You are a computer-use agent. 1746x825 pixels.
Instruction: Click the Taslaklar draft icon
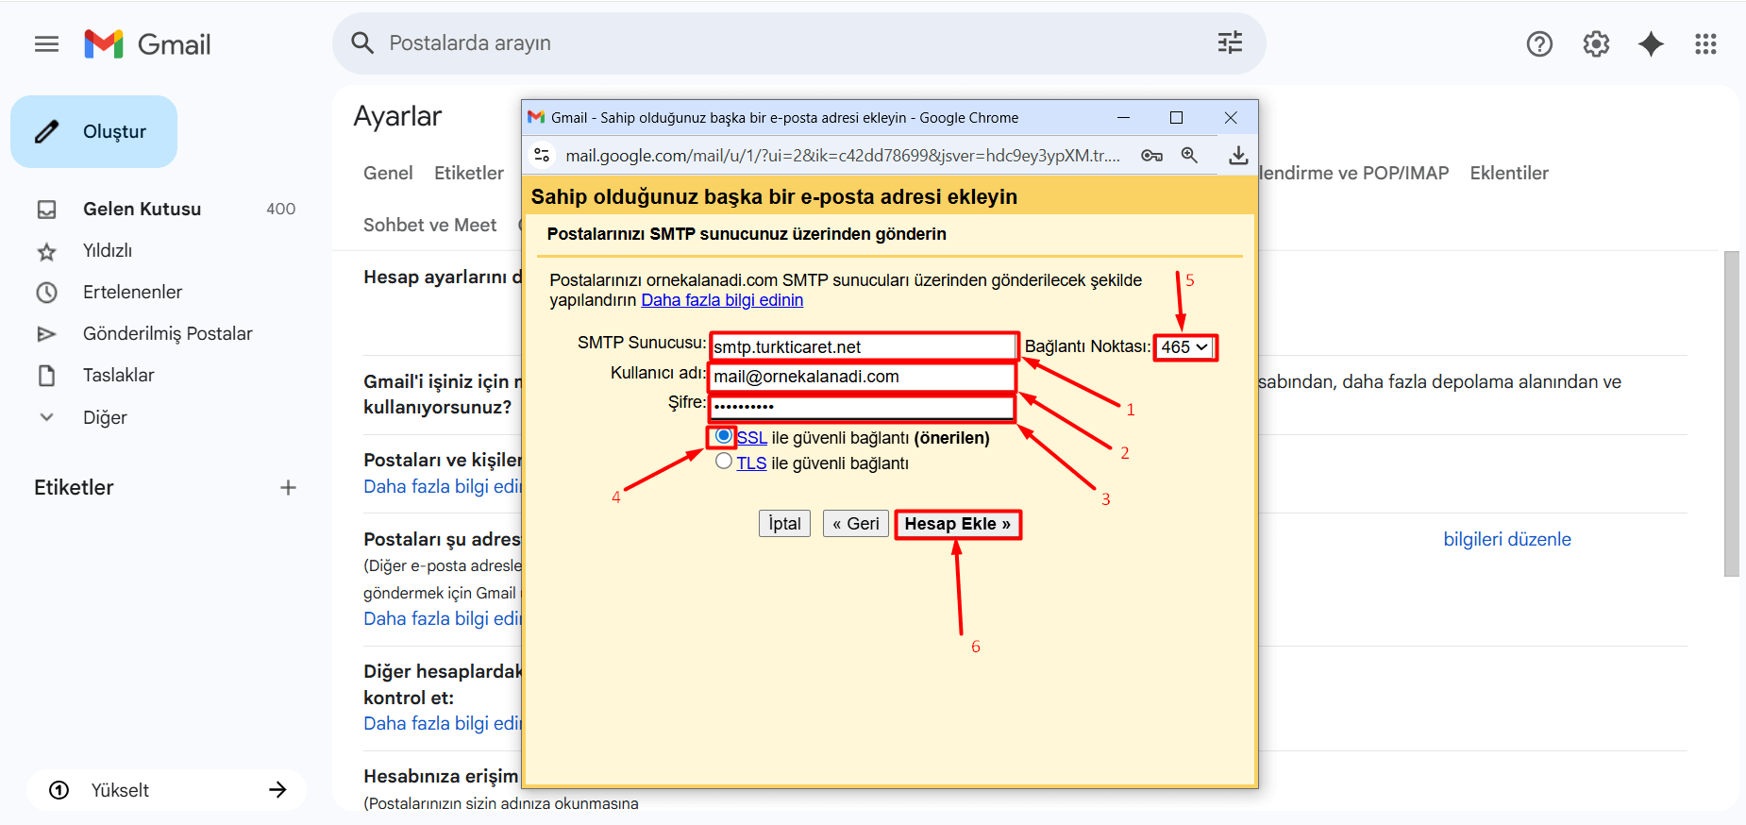(x=46, y=375)
